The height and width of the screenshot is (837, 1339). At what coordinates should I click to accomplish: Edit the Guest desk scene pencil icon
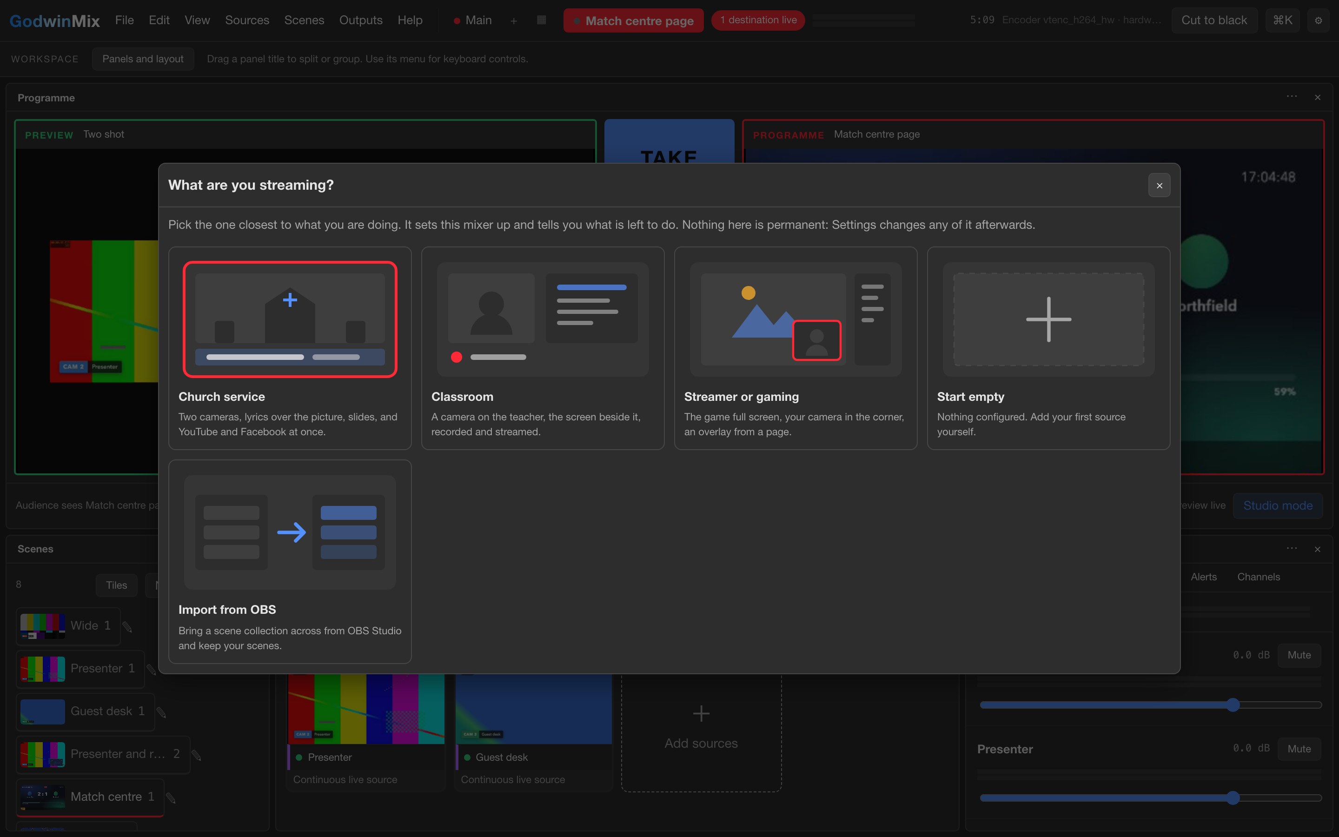tap(162, 712)
